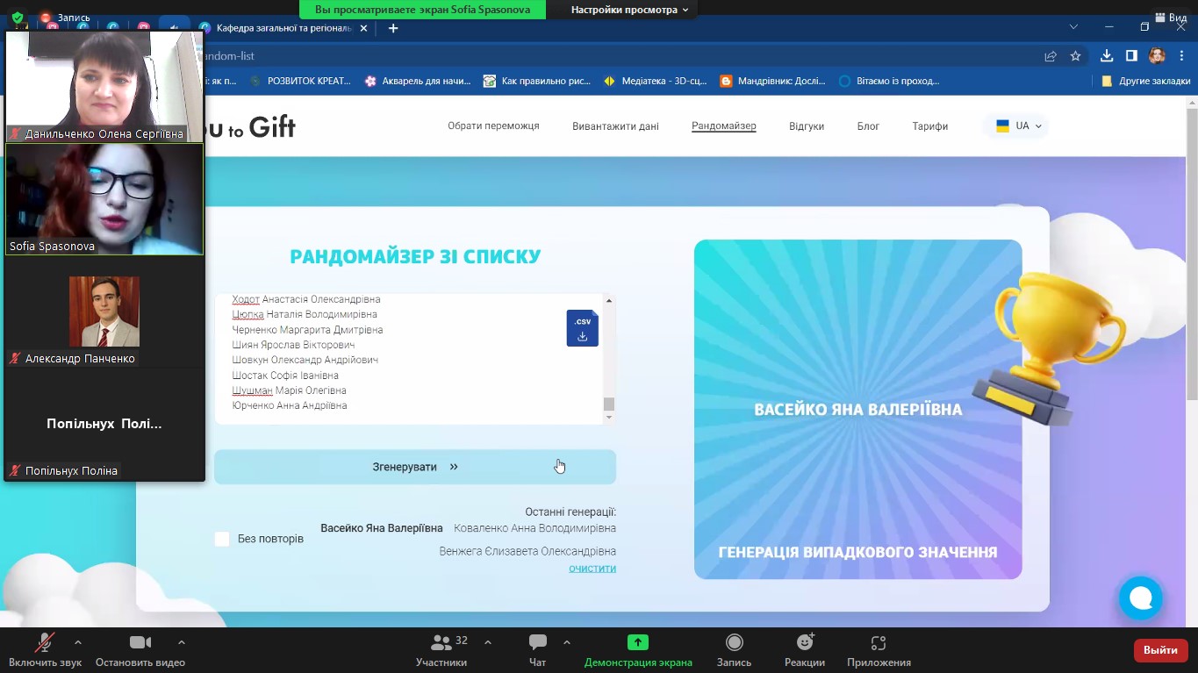
Task: Open the blue chat support bubble
Action: pyautogui.click(x=1140, y=598)
